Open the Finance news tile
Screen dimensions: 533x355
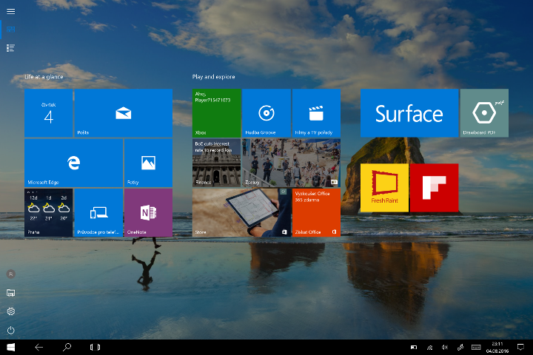pos(216,163)
